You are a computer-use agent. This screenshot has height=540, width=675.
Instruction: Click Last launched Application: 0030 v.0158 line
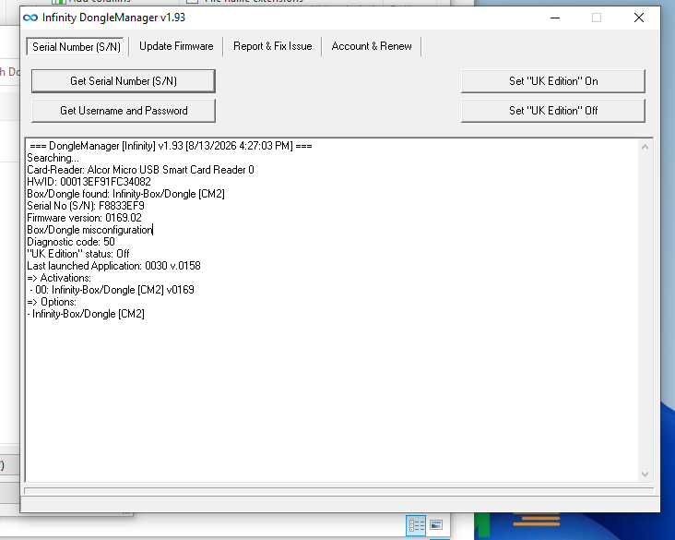[x=114, y=267]
